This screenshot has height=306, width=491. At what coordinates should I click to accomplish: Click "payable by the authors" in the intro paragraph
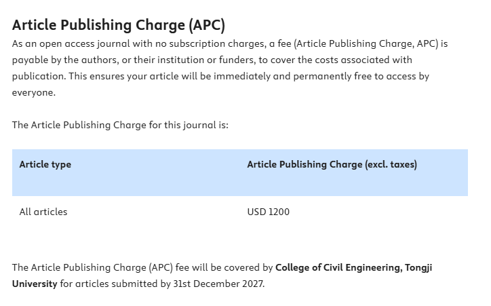64,60
